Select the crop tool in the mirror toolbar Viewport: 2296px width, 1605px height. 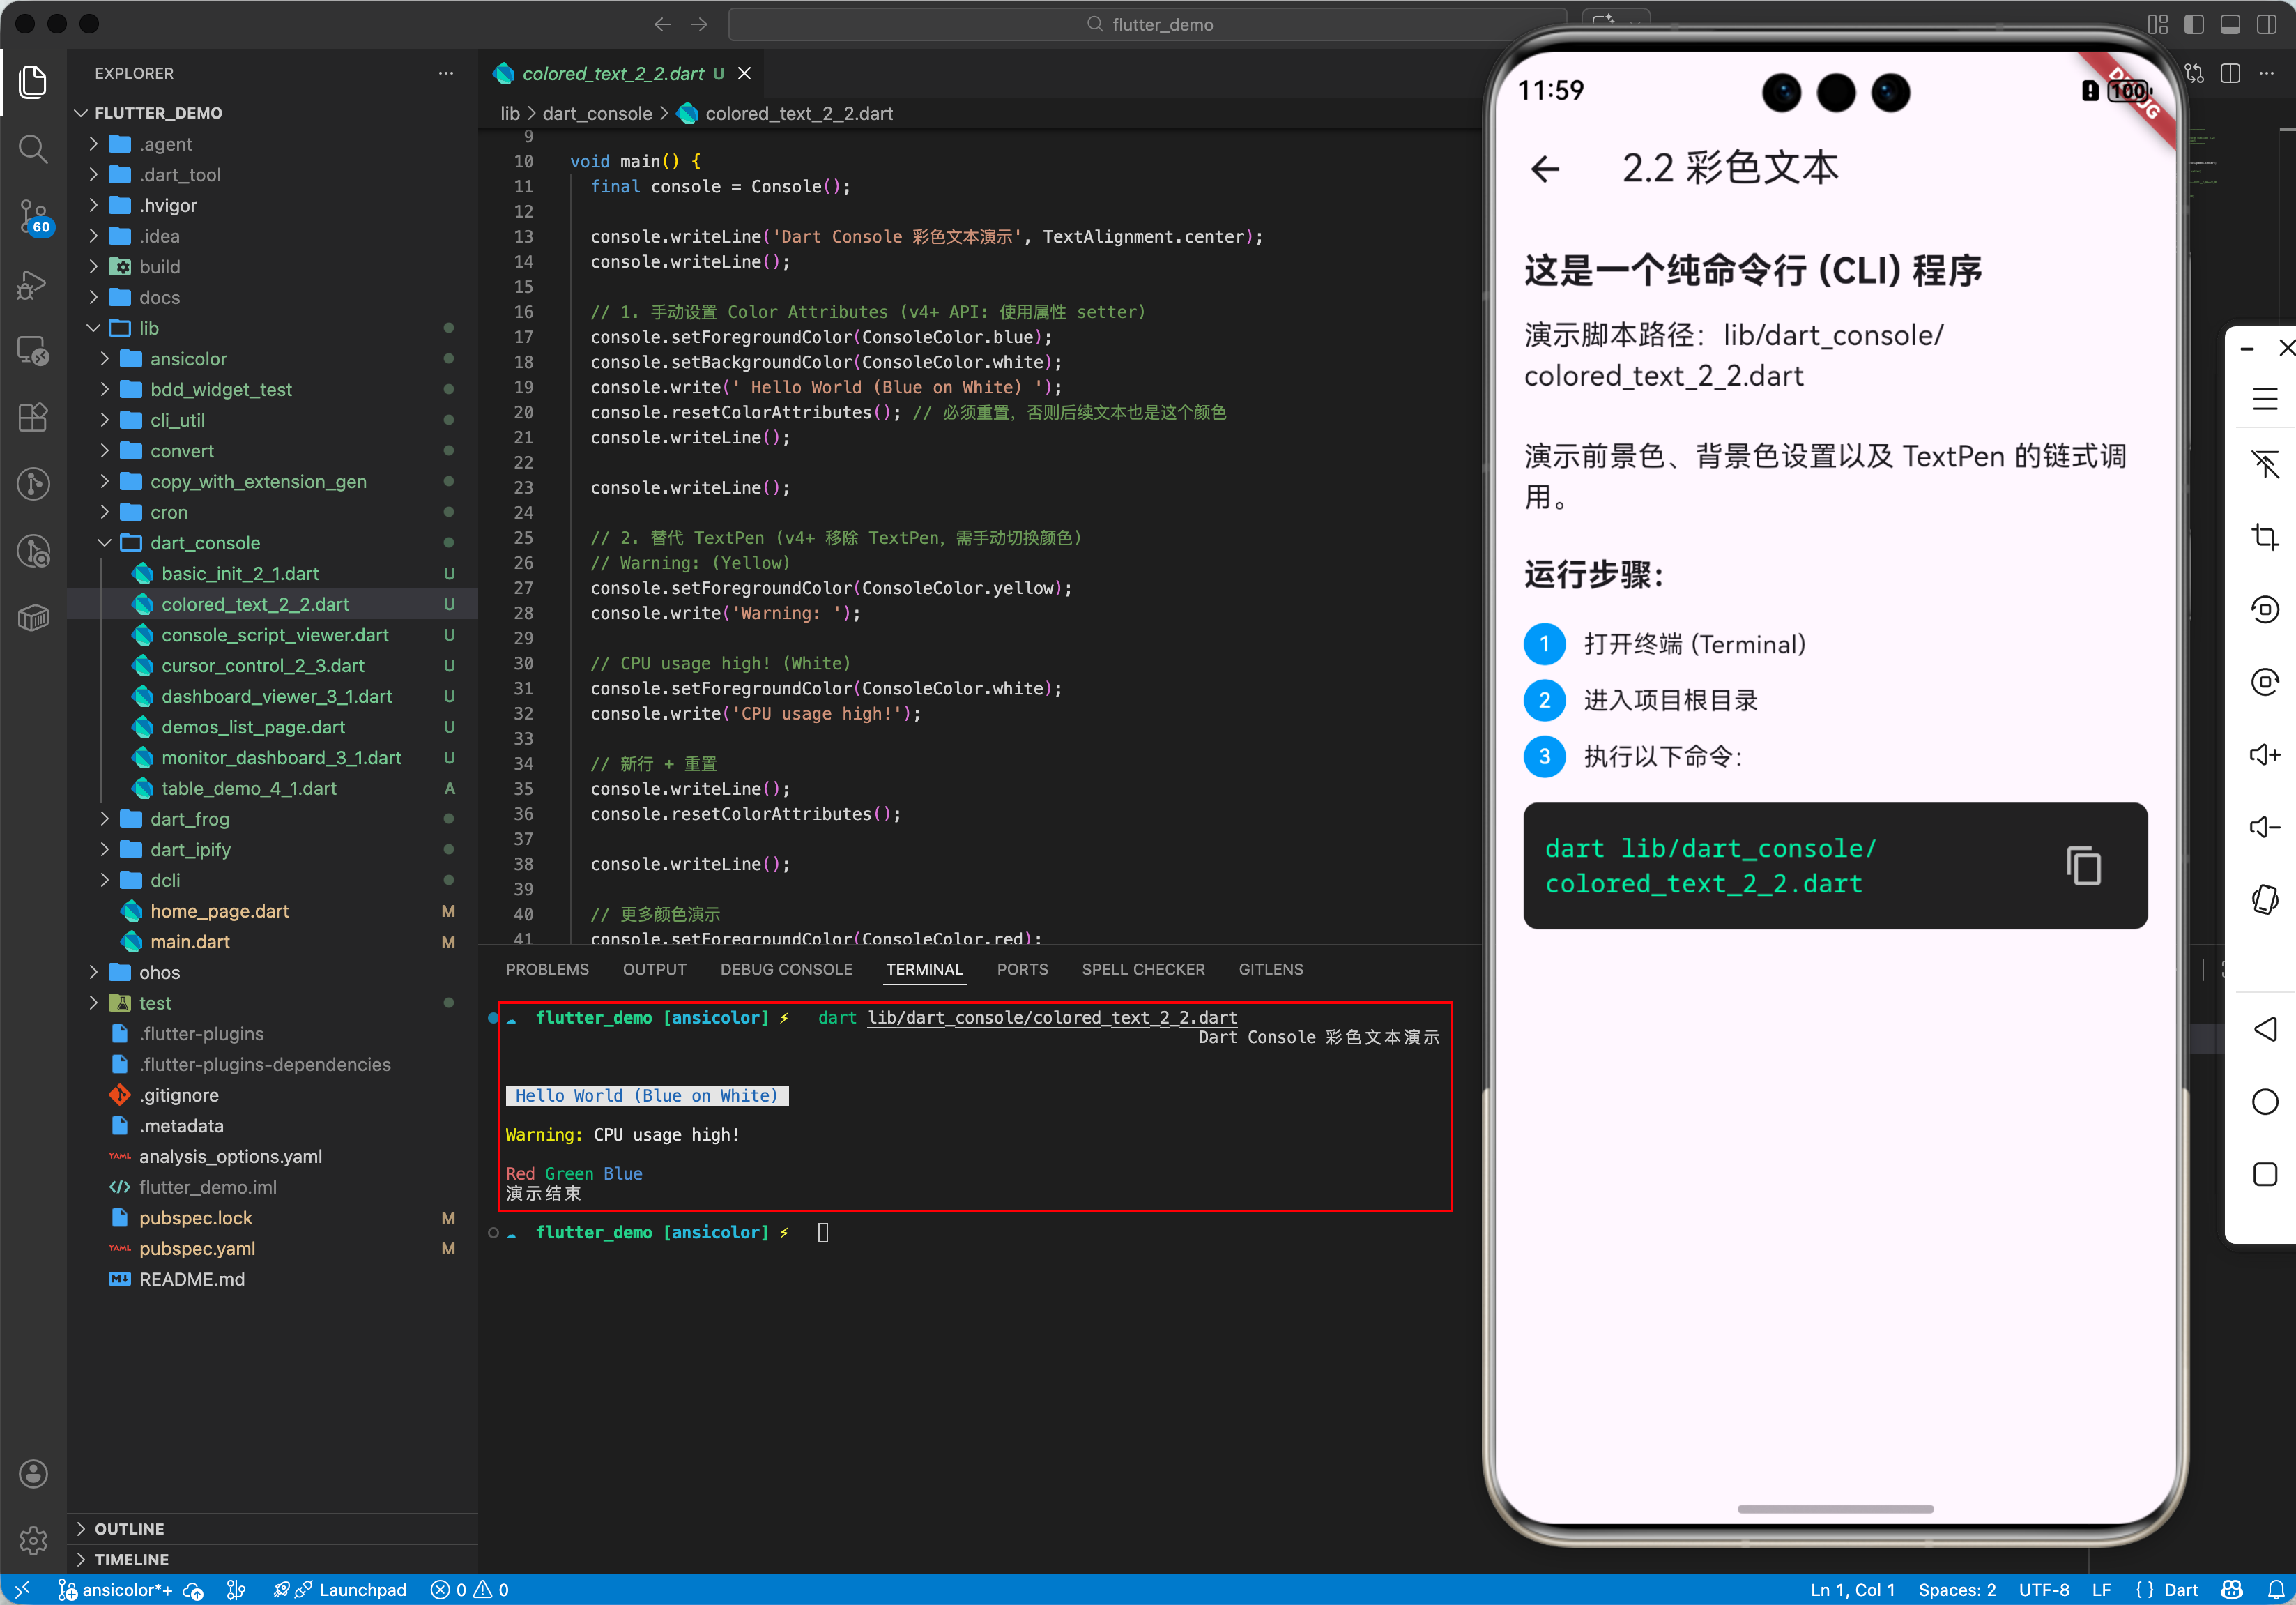2266,537
